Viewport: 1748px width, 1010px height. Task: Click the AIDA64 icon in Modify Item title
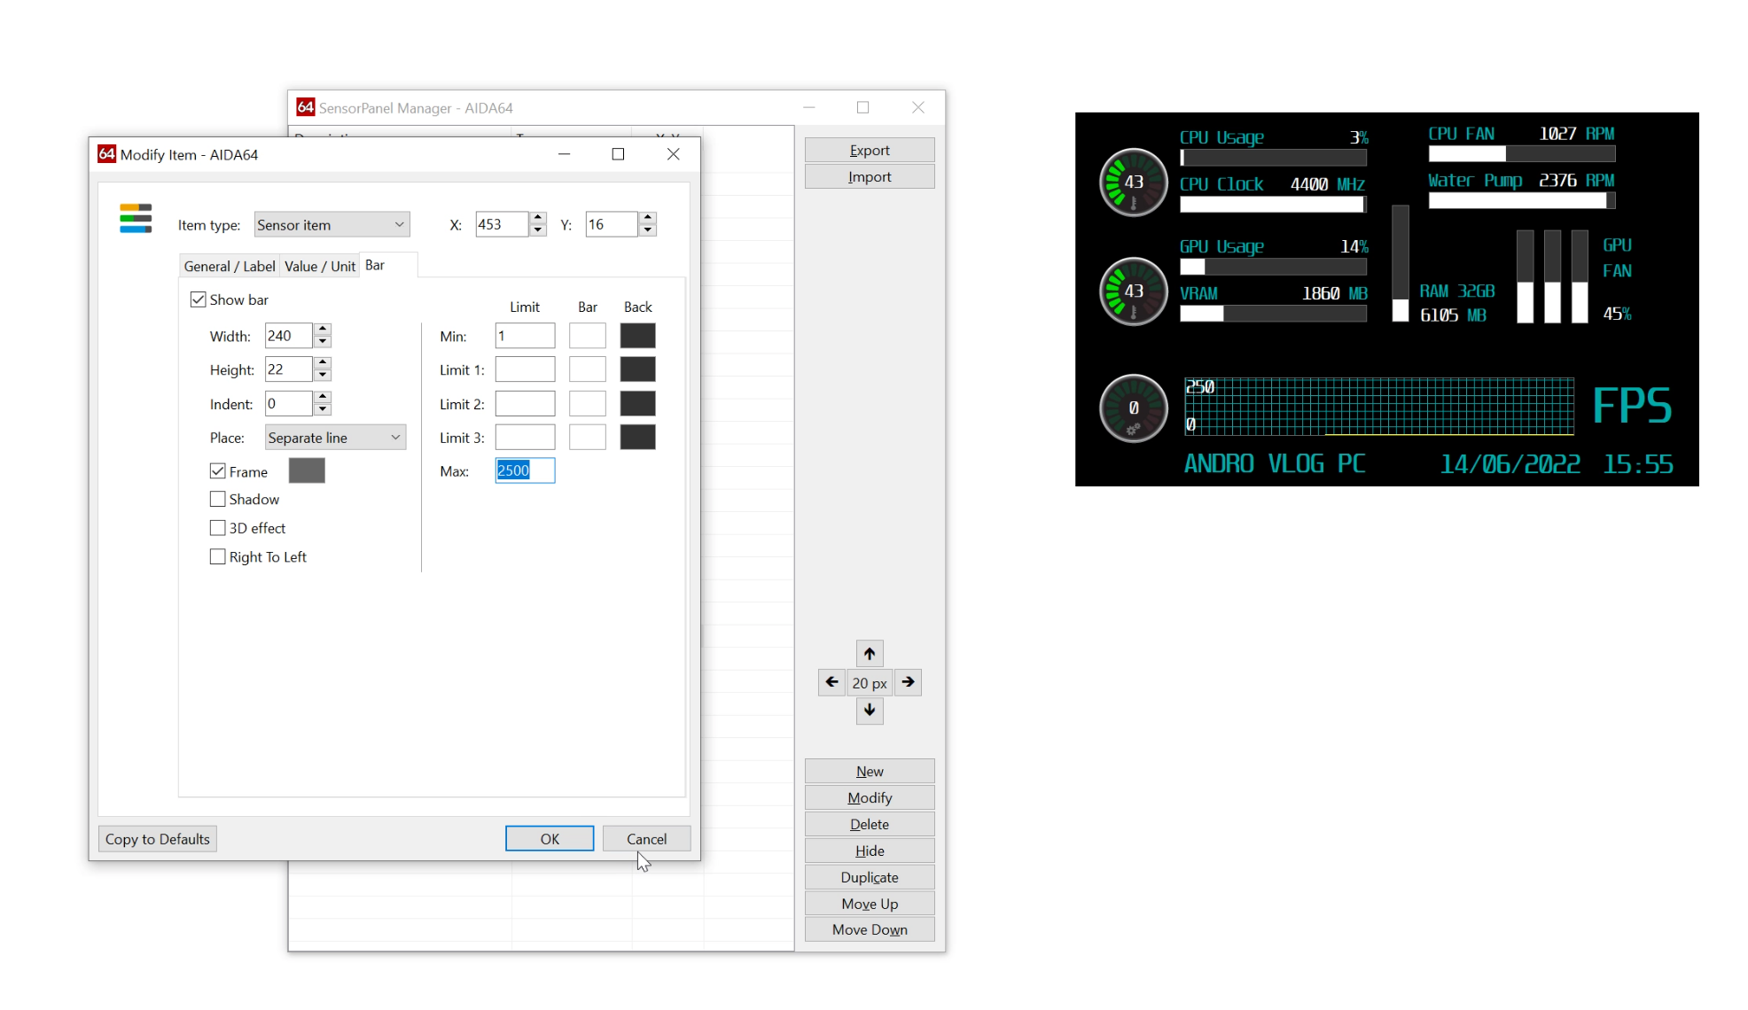(106, 154)
